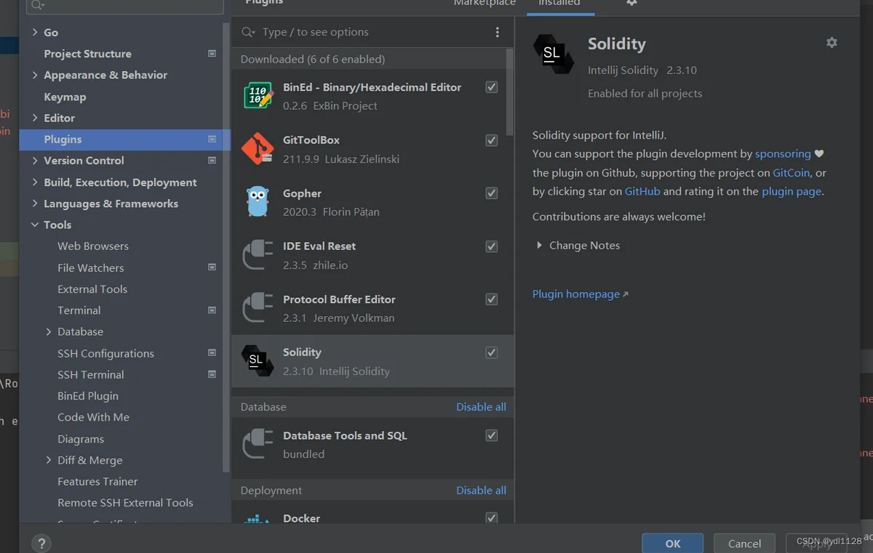Click the Solidity SL icon in plugin list
Image resolution: width=873 pixels, height=553 pixels.
[x=258, y=361]
